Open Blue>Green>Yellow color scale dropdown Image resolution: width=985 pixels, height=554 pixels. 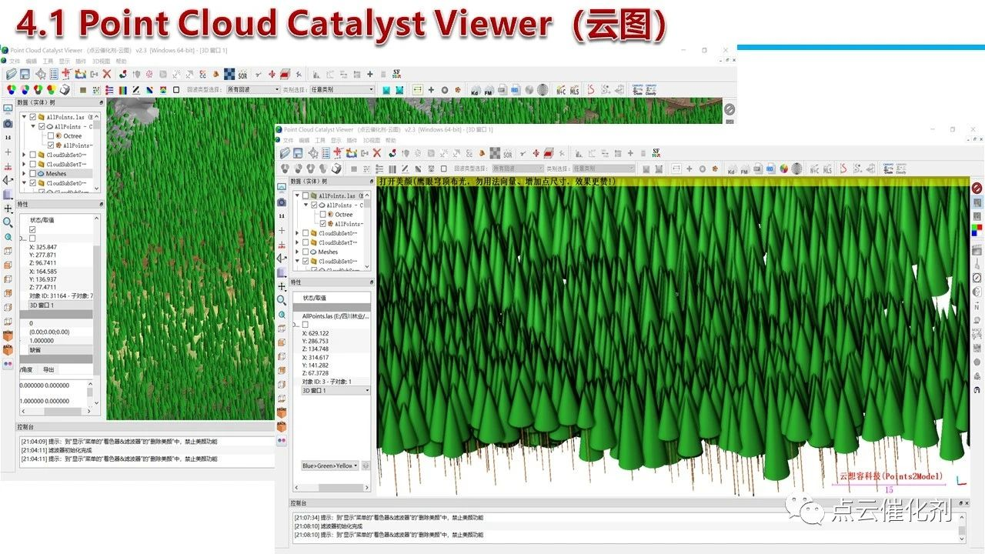pos(329,466)
